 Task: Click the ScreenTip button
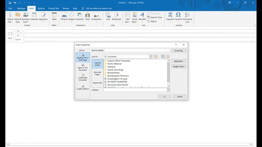coord(179,51)
